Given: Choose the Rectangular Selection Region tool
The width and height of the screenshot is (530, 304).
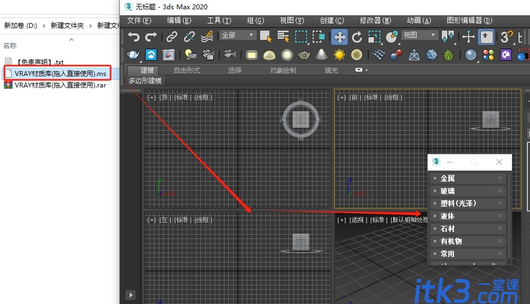Looking at the screenshot, I should pos(301,37).
